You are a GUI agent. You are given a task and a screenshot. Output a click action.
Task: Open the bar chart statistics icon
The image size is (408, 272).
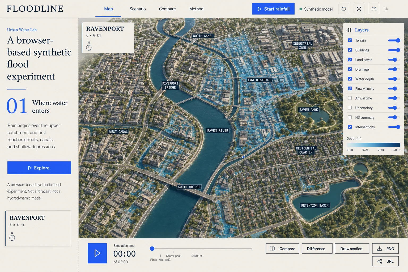pos(386,9)
